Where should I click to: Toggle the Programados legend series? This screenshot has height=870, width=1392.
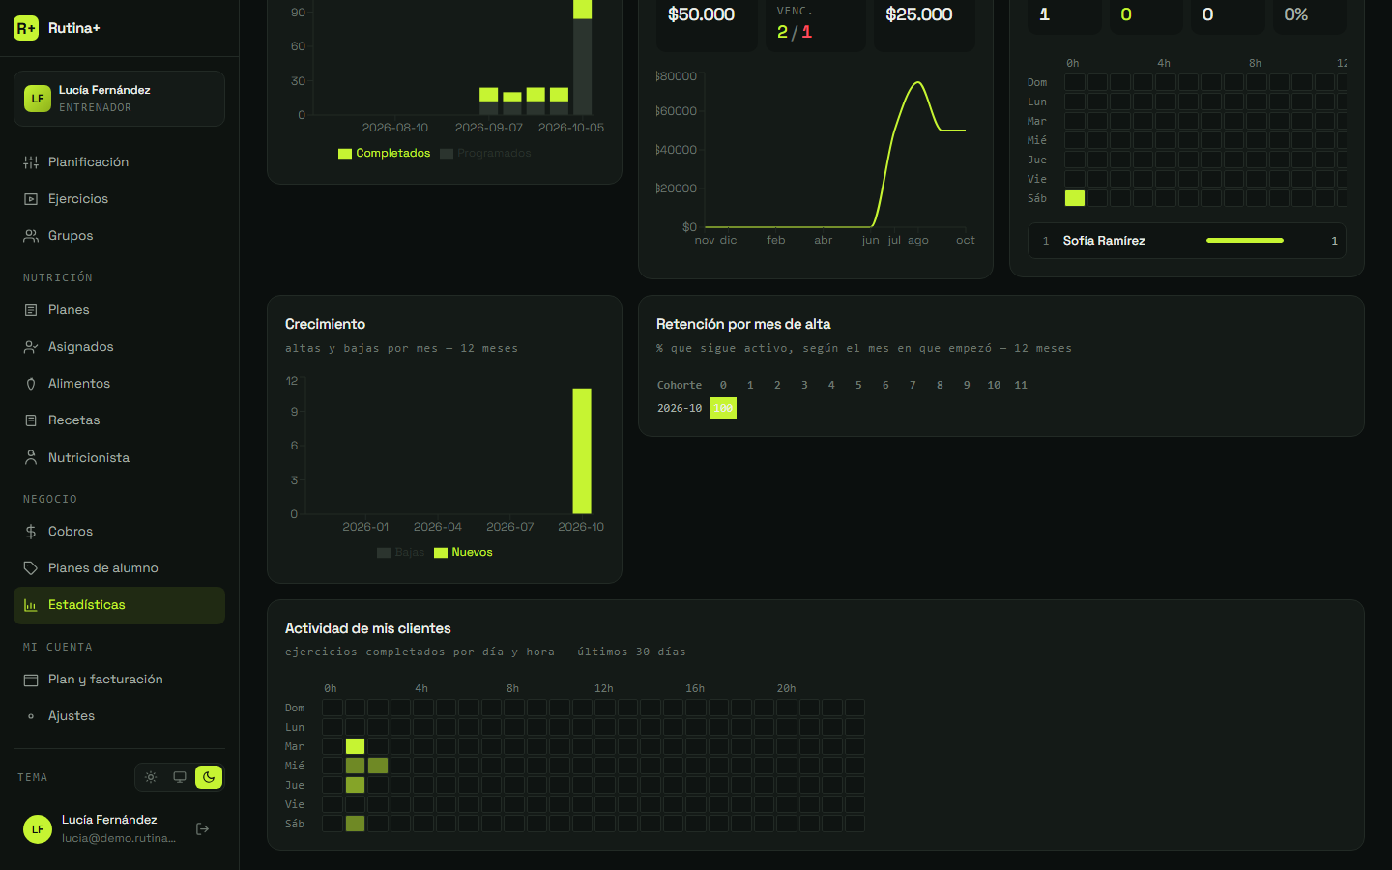(x=485, y=154)
